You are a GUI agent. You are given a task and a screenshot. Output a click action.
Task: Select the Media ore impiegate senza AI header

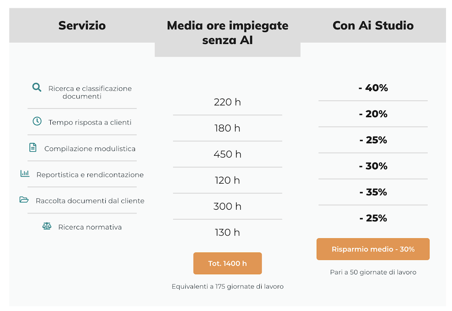(227, 33)
